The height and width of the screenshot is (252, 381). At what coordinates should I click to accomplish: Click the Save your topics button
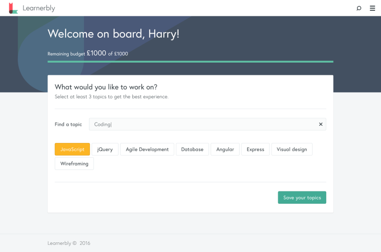tap(302, 198)
